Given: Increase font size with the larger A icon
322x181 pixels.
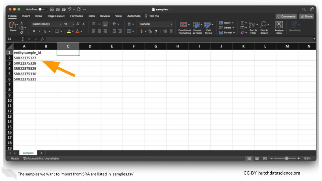Looking at the screenshot, I should (x=78, y=24).
